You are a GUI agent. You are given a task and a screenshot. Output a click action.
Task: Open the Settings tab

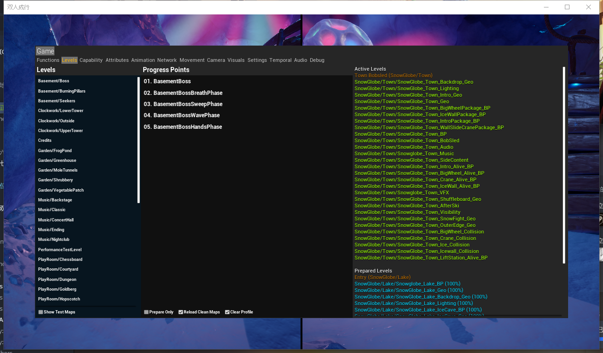click(257, 60)
